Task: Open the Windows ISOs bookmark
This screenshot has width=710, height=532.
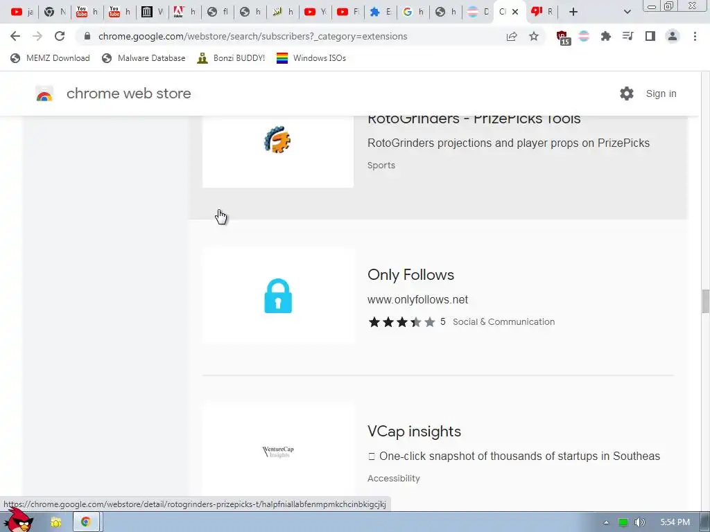Action: point(311,58)
